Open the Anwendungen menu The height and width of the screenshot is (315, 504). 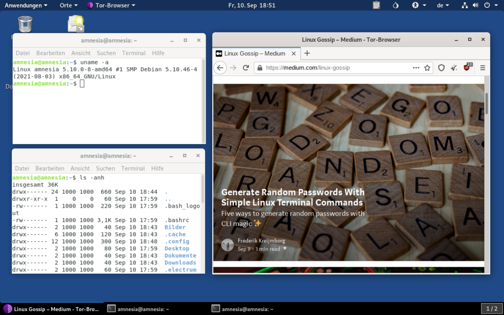coord(26,5)
